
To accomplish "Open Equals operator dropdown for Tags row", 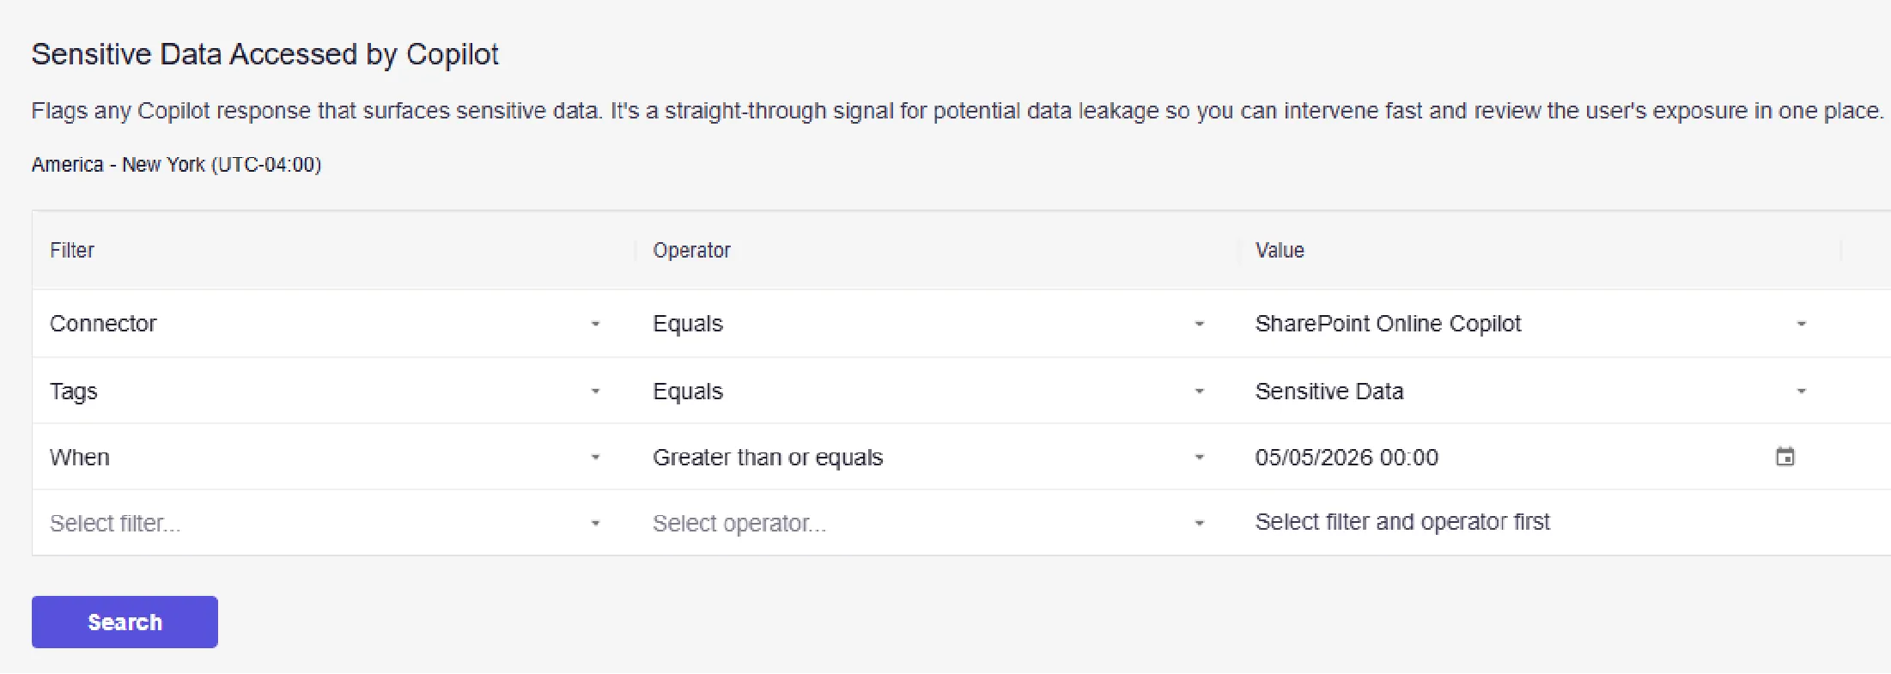I will (x=928, y=391).
